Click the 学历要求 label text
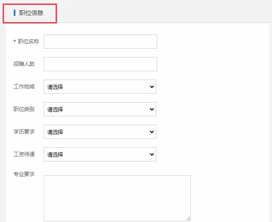 (24, 132)
